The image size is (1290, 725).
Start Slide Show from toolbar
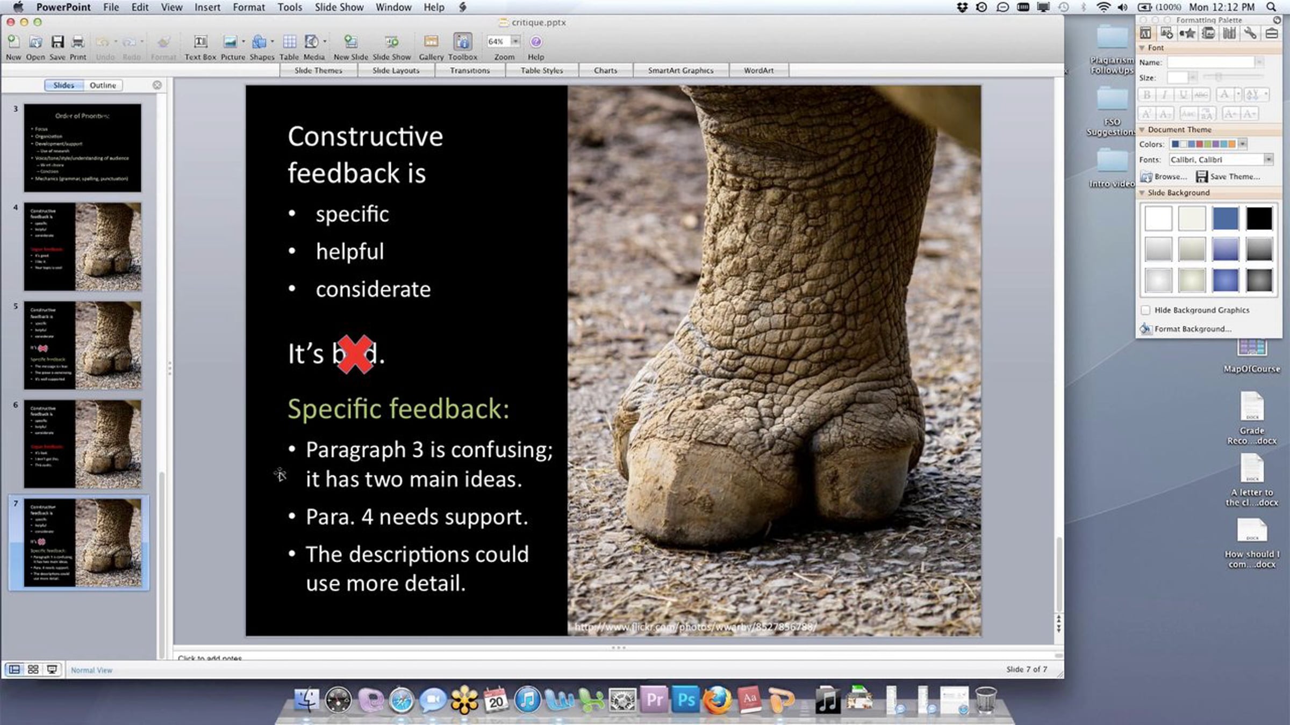[391, 42]
